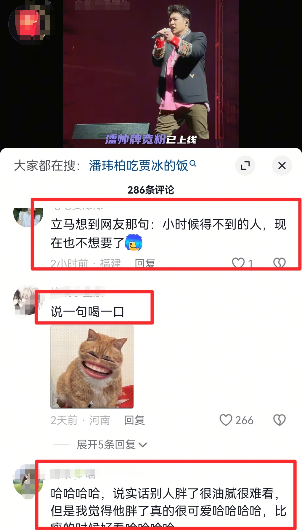The width and height of the screenshot is (302, 530).
Task: Open avatar of 说一句喝一口 commenter
Action: (x=26, y=300)
